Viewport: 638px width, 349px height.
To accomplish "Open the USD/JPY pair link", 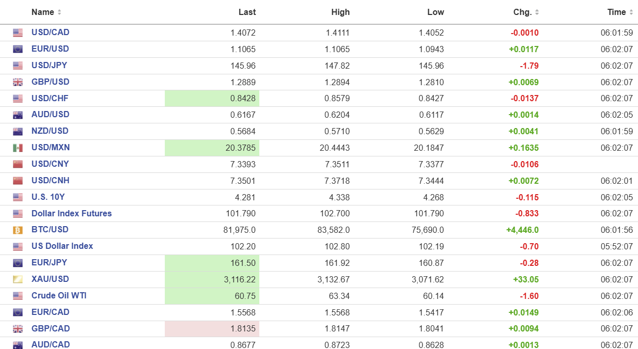I will click(x=49, y=66).
